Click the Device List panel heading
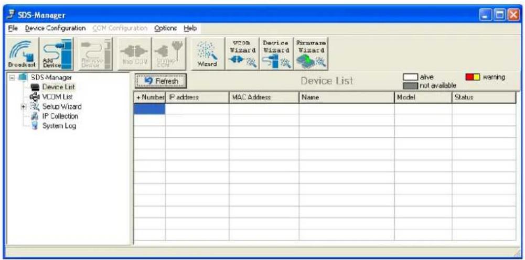Image resolution: width=525 pixels, height=260 pixels. (327, 81)
